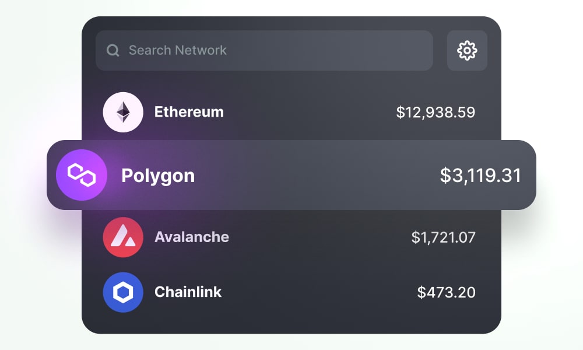This screenshot has width=583, height=350.
Task: Click the $473.20 Chainlink balance
Action: 447,292
